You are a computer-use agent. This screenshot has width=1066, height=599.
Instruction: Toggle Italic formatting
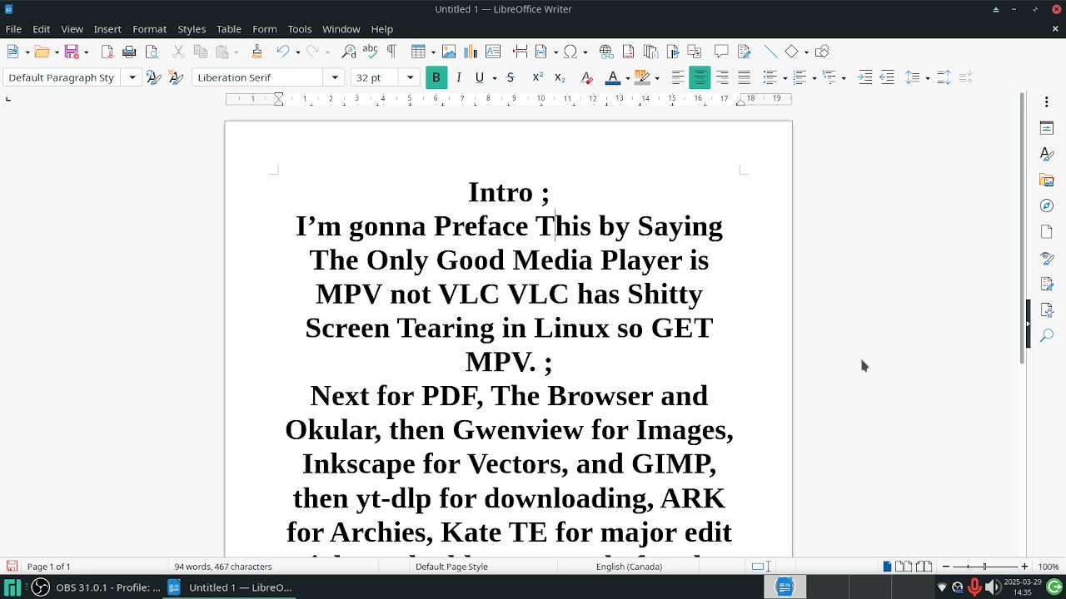pos(458,77)
